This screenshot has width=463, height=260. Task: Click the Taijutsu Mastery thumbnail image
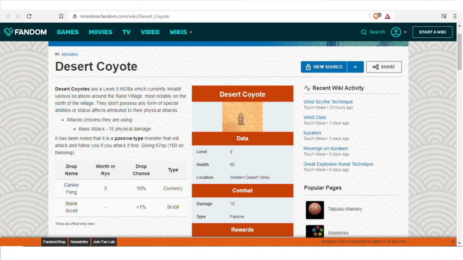click(x=315, y=210)
